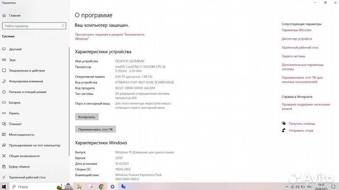339x190 pixels.
Task: Select the product code 00327-30000-00000-AAOEM
Action: coord(135,88)
